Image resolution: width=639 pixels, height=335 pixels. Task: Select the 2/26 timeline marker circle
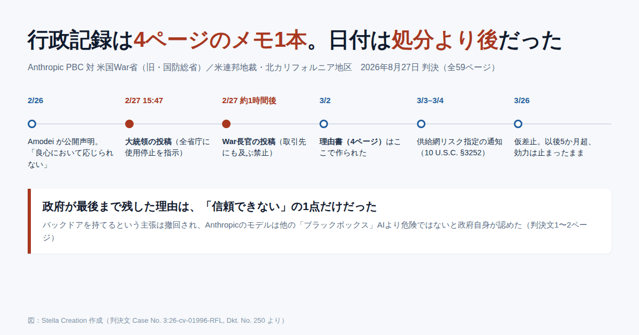pos(32,124)
